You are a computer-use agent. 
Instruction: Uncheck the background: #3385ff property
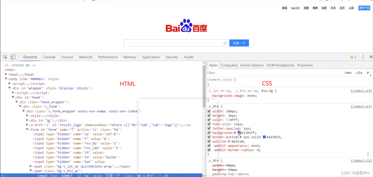tap(209, 133)
